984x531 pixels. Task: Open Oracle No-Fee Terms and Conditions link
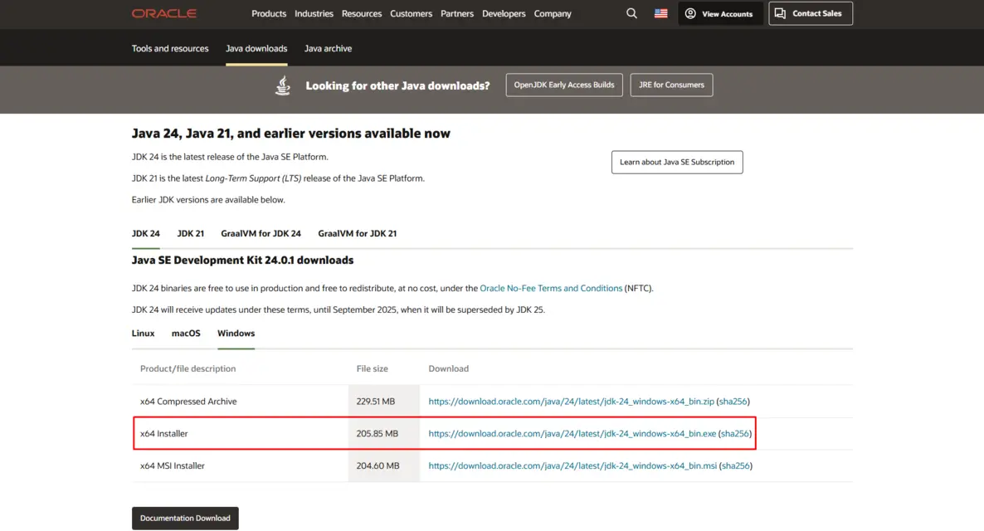tap(551, 288)
